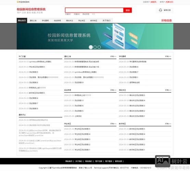
Task: Click the headset icon for 留言反馈
Action: point(161,10)
